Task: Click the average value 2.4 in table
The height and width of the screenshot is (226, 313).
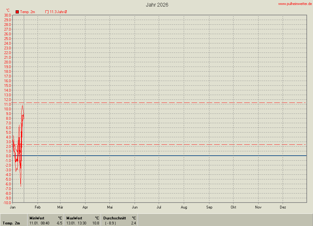Action: 134,223
